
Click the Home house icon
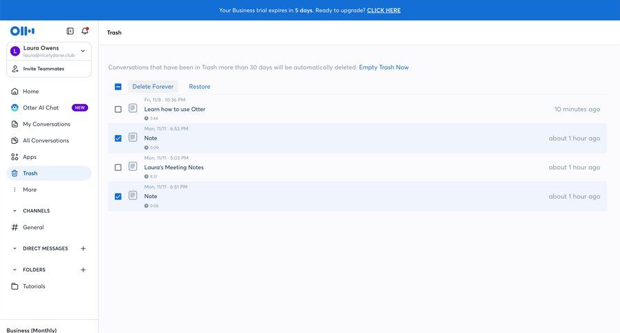coord(14,92)
